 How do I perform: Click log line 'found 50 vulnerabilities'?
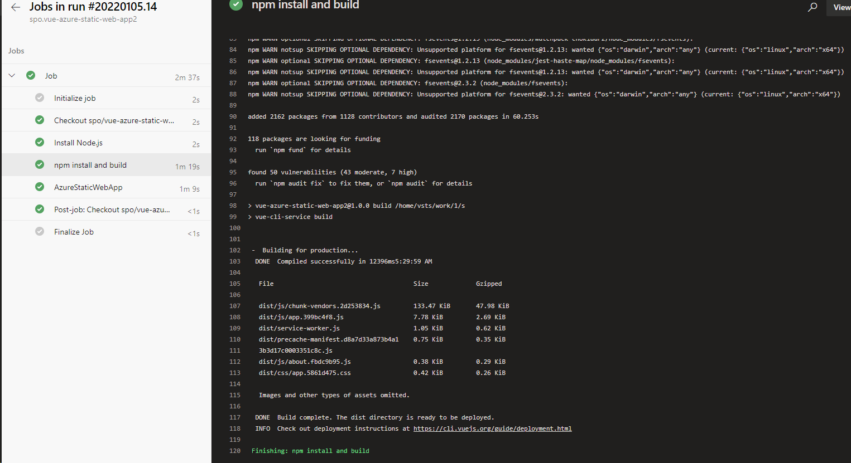(x=332, y=172)
